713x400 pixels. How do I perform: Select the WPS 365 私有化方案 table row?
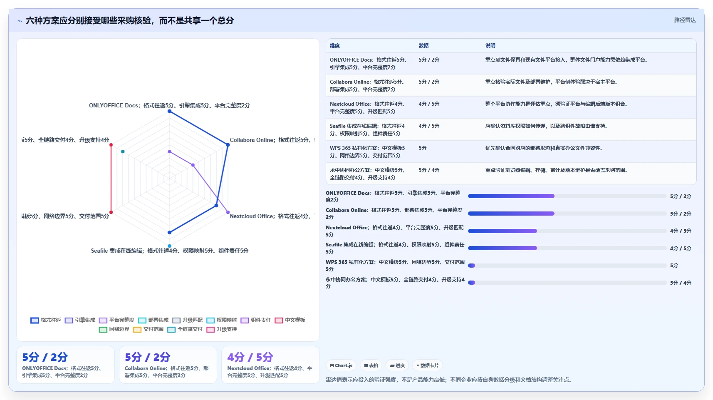511,152
